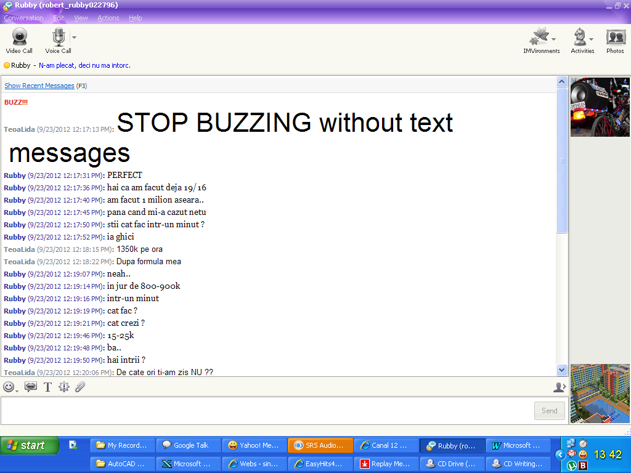Open the Photos sharing icon
The image size is (631, 473).
click(615, 41)
